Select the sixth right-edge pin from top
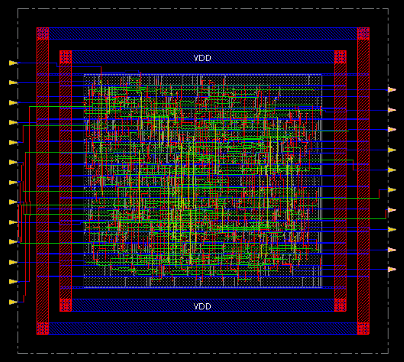 tap(392, 190)
